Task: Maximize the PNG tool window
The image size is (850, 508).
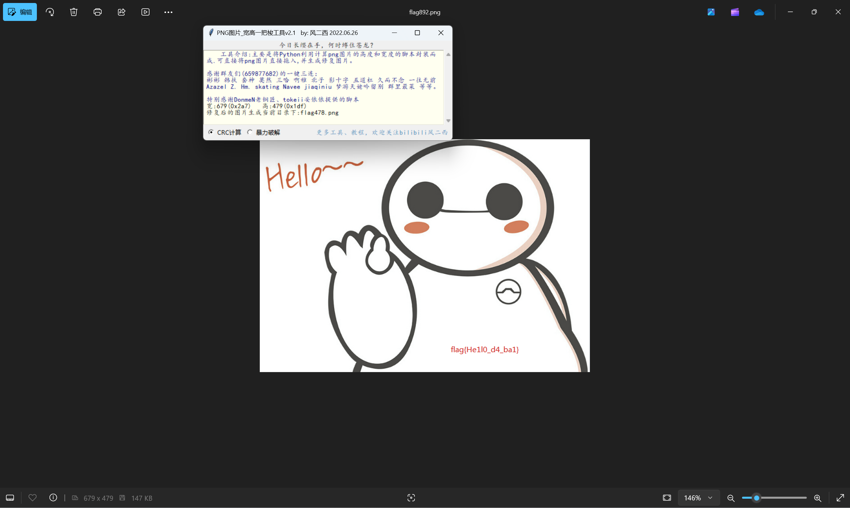Action: [x=417, y=33]
